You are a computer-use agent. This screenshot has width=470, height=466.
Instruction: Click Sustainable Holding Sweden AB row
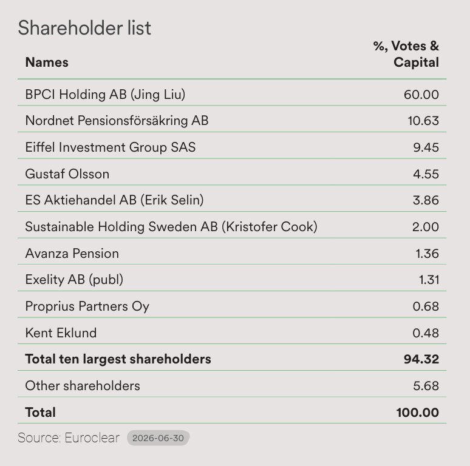[232, 225]
